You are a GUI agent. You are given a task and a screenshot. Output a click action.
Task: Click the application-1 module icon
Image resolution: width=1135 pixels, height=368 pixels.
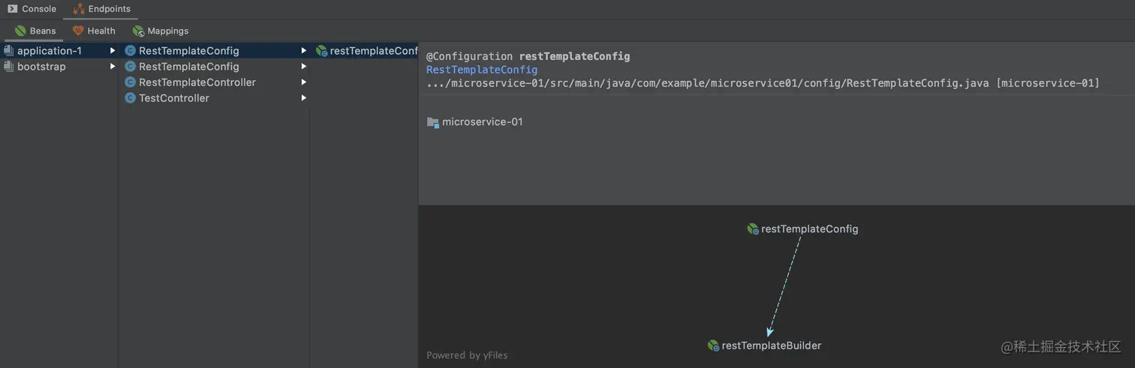pos(9,51)
